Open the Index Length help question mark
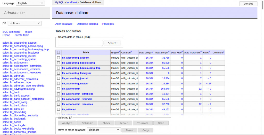This screenshot has height=135, width=264. click(169, 52)
